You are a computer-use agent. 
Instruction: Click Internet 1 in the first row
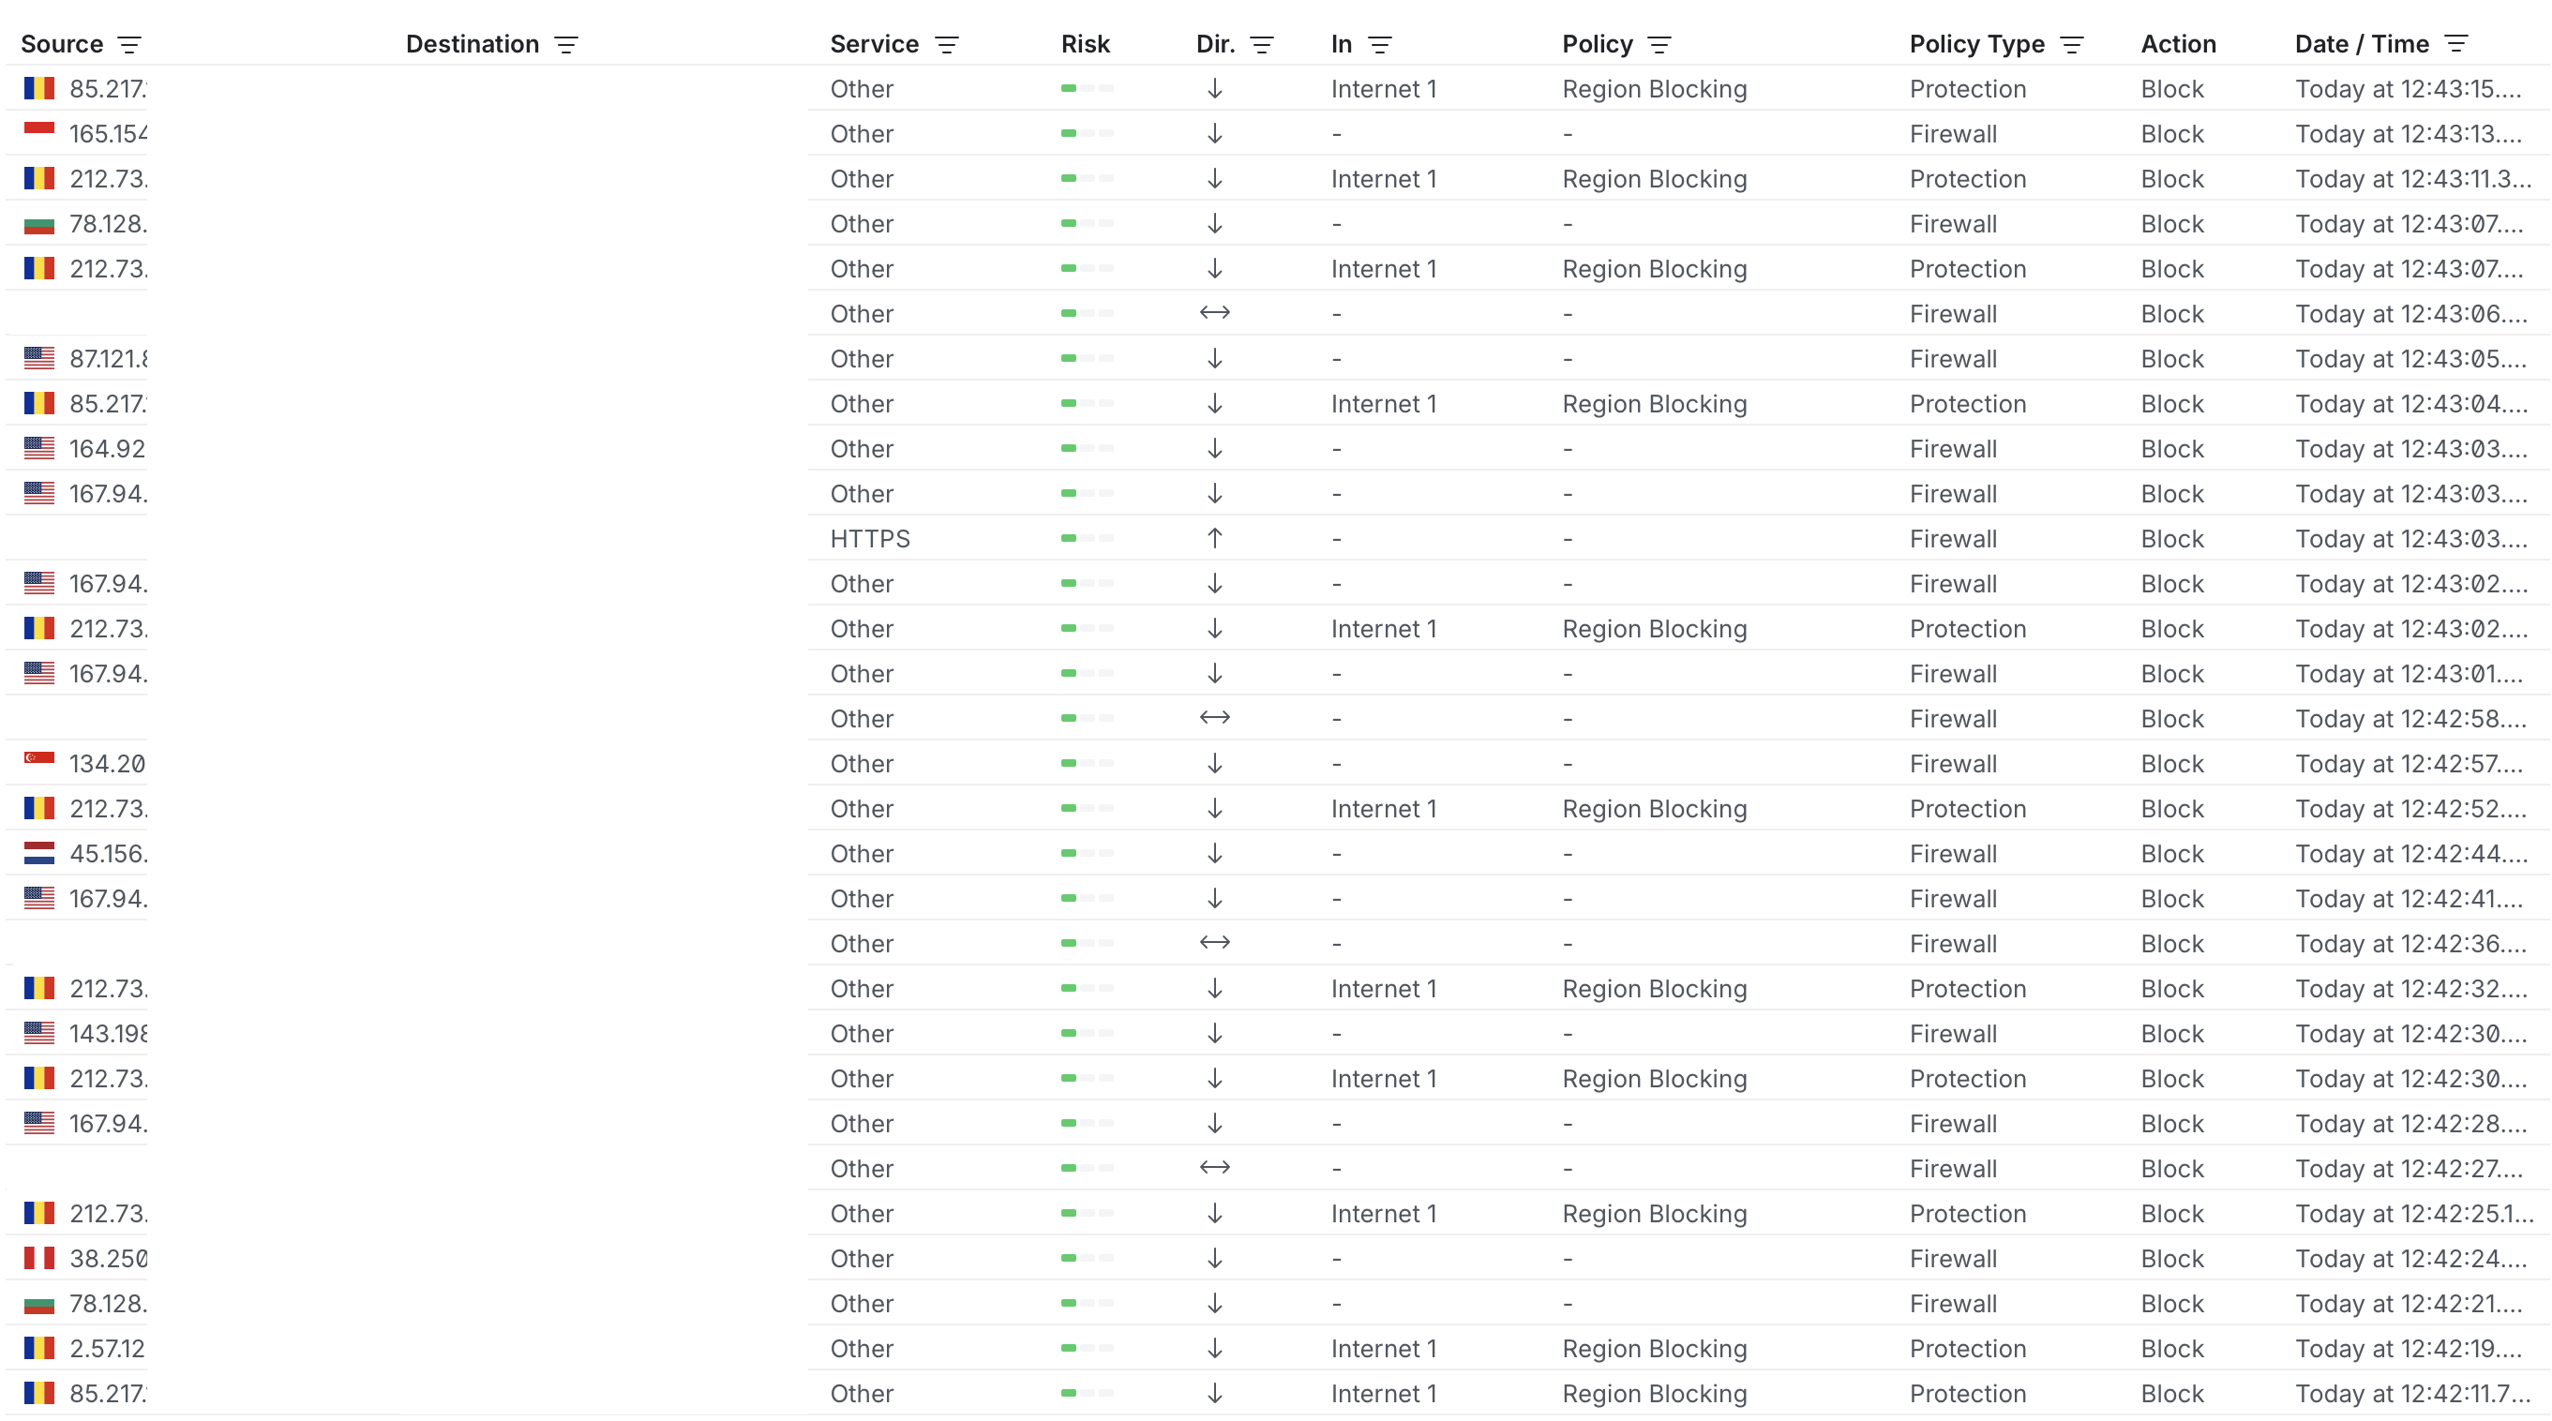pos(1384,88)
